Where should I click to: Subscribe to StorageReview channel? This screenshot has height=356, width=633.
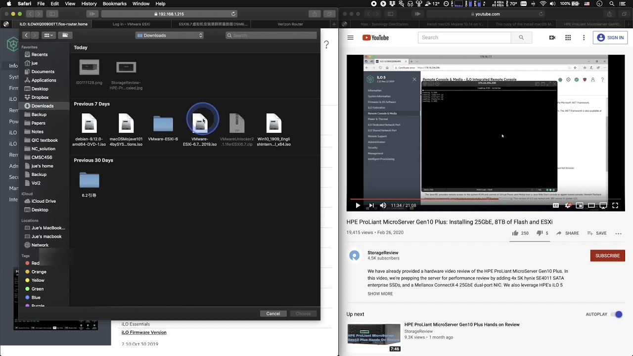[x=607, y=256]
